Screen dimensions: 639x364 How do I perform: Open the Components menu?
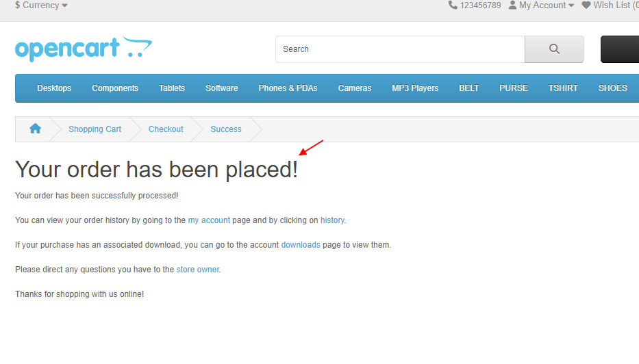(115, 88)
